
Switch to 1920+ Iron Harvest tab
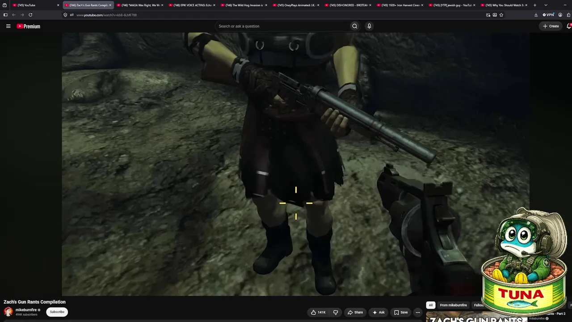(401, 5)
